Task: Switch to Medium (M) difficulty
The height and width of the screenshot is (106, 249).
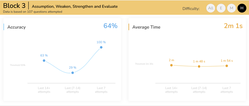Action: (232, 8)
